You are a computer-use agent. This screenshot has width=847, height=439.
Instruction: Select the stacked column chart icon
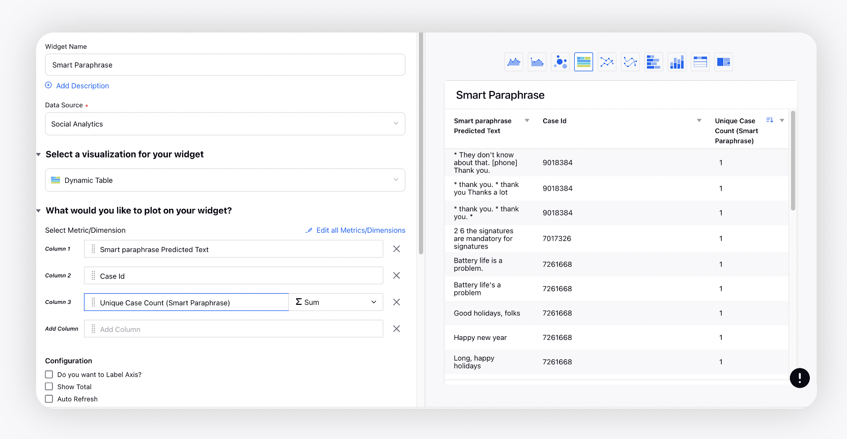point(677,62)
